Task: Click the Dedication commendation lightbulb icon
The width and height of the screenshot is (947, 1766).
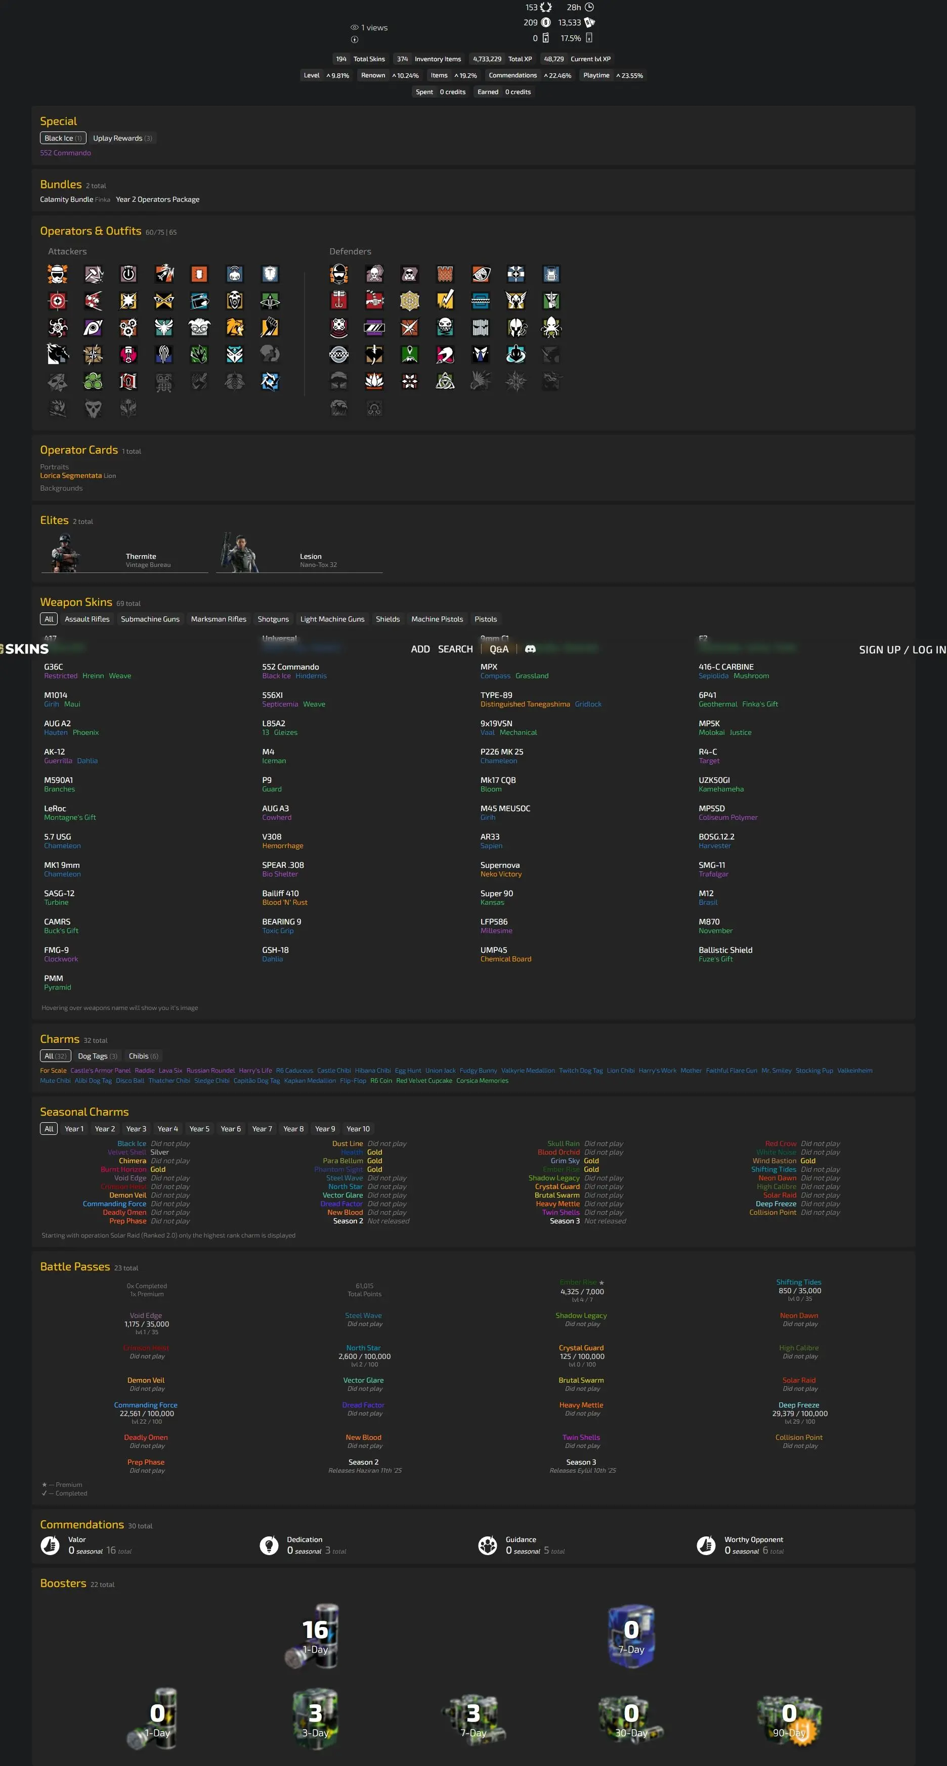Action: click(x=269, y=1546)
